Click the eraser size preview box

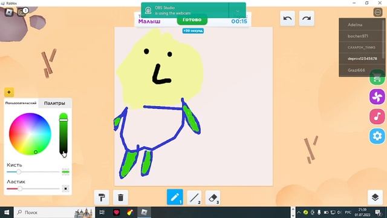tap(65, 188)
